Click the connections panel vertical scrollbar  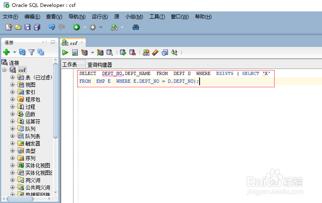click(56, 100)
